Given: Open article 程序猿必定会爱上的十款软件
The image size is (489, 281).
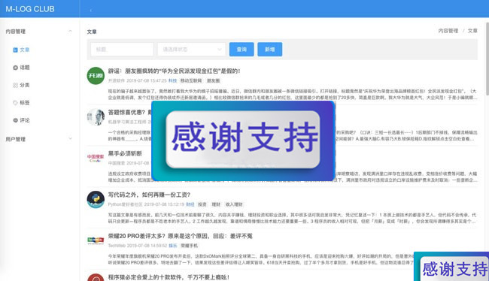Looking at the screenshot, I should coord(169,277).
